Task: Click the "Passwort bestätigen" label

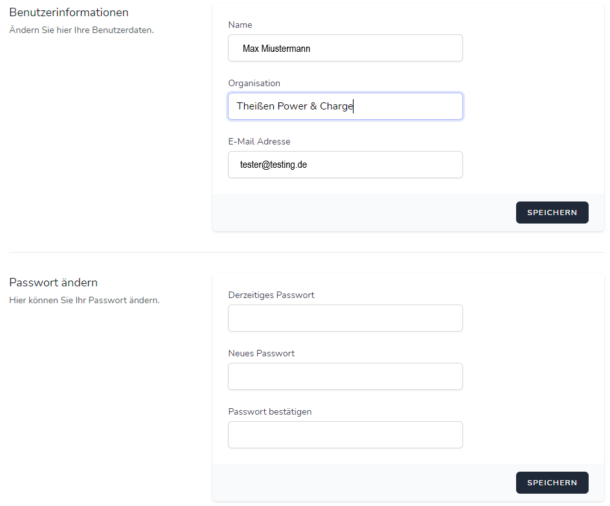Action: coord(269,411)
